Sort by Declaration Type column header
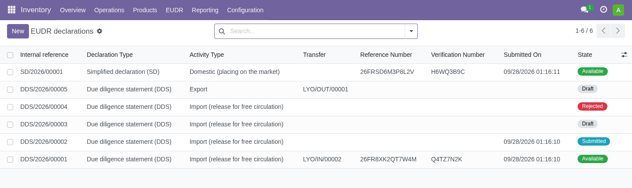 coord(110,55)
